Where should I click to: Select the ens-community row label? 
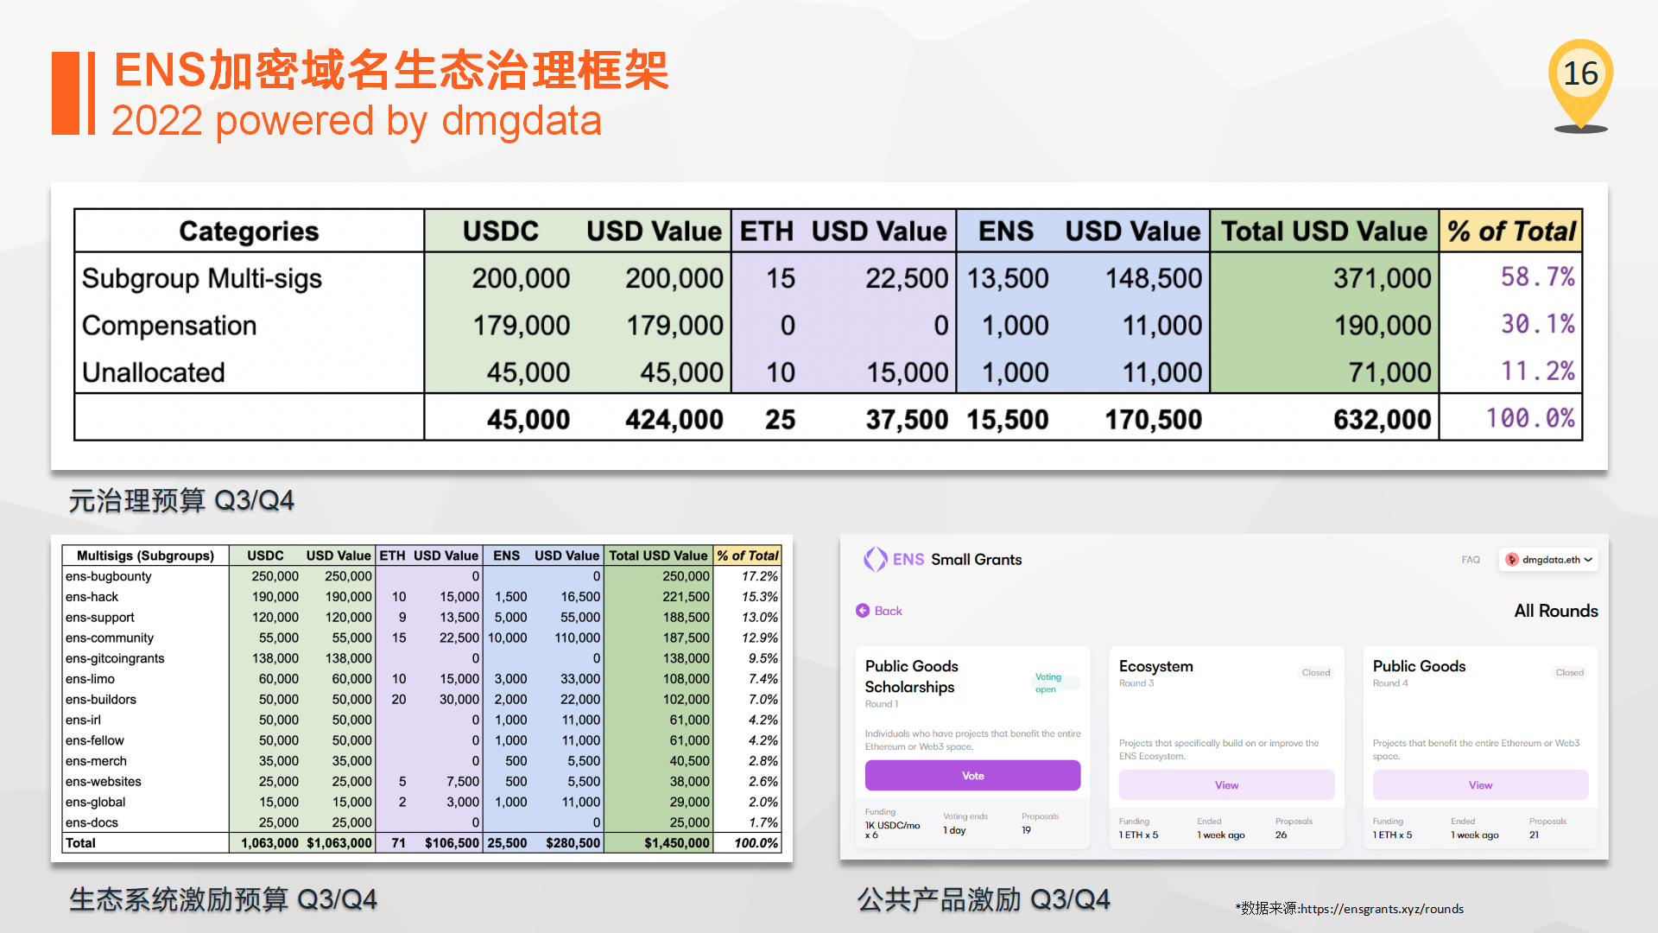click(x=110, y=638)
